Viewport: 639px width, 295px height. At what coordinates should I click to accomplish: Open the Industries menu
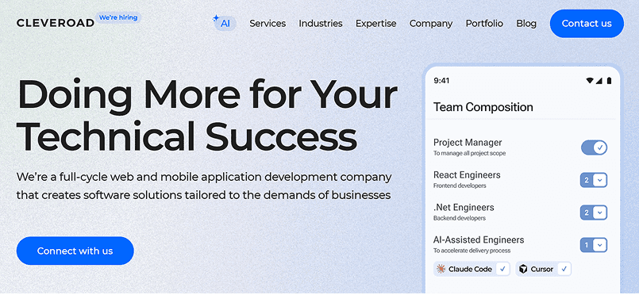321,24
